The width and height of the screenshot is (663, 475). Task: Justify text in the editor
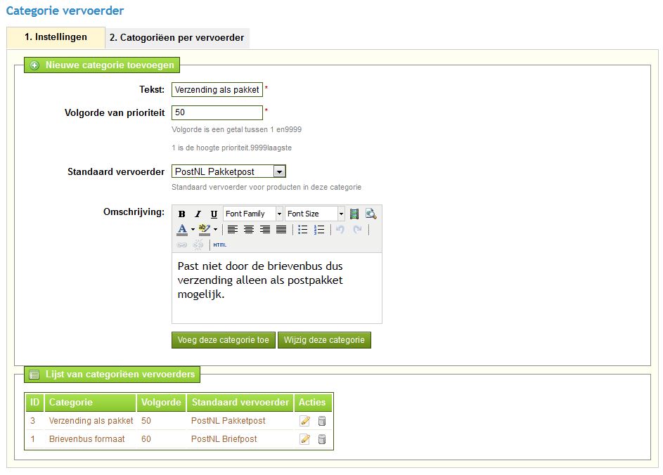(281, 230)
